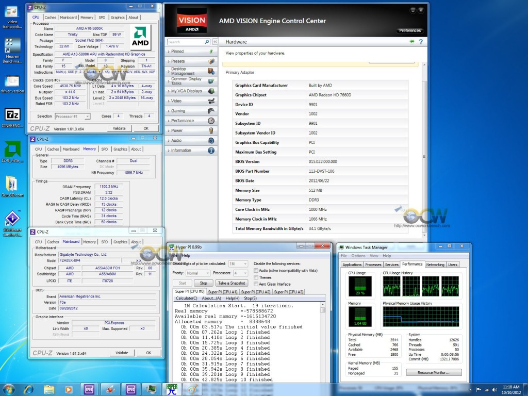Click the blue Information icon in AMD sidebar
This screenshot has height=396, width=528.
pyautogui.click(x=211, y=150)
